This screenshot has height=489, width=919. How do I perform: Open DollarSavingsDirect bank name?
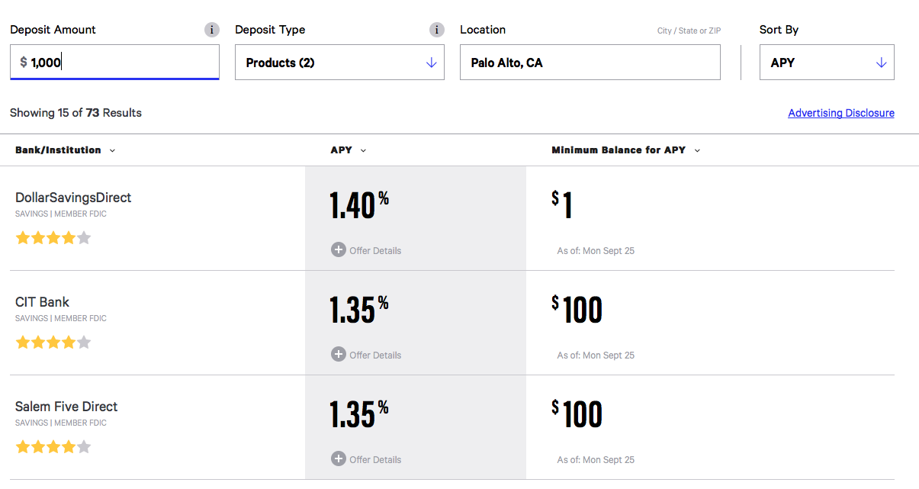(x=73, y=198)
